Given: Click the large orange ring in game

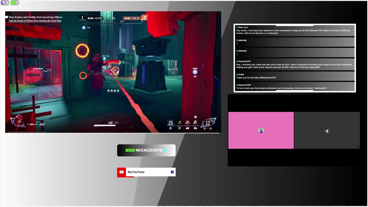Looking at the screenshot, I should (x=82, y=51).
